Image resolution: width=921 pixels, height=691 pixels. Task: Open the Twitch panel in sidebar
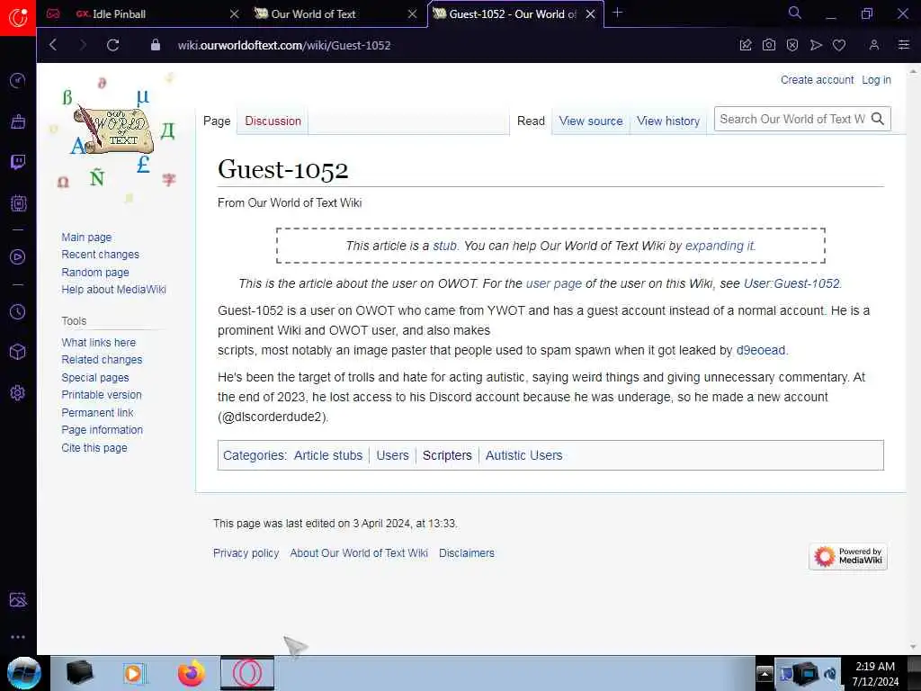point(18,162)
